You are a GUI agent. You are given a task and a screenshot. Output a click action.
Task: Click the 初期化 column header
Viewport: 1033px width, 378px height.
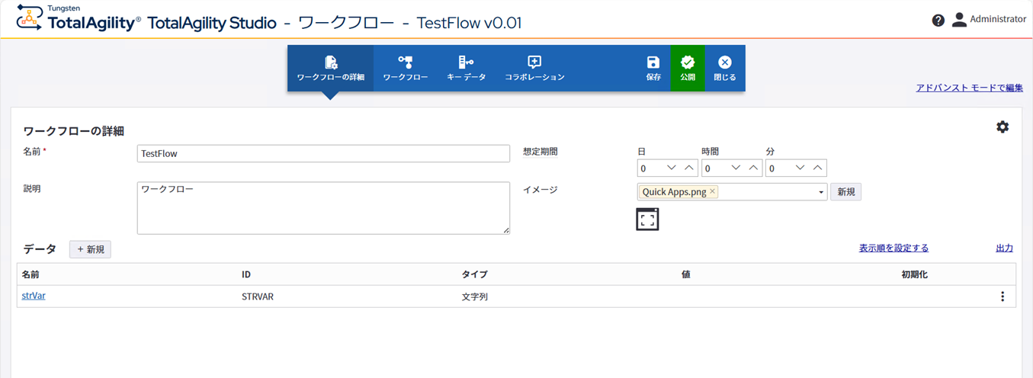point(914,274)
